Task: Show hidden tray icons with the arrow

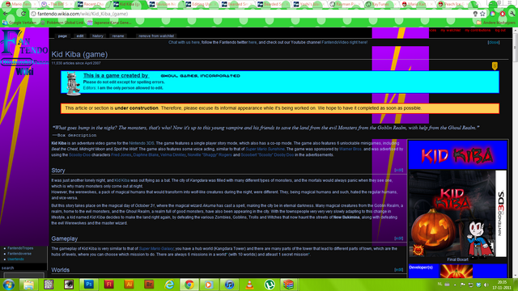Action: [455, 285]
